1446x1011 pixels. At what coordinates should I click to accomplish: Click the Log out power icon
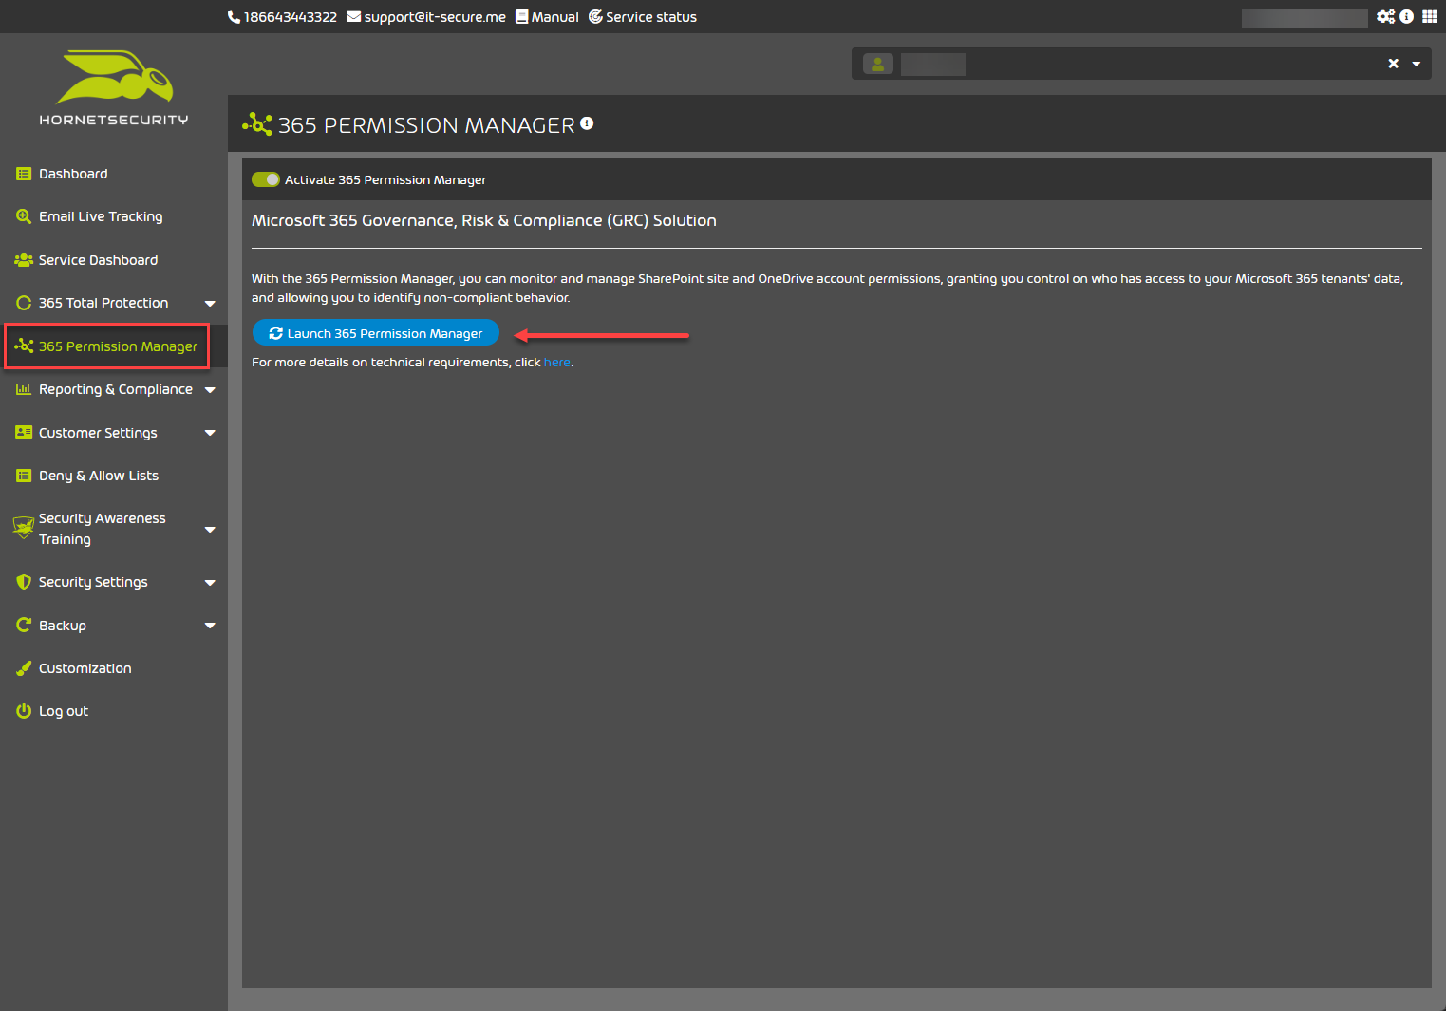tap(24, 711)
